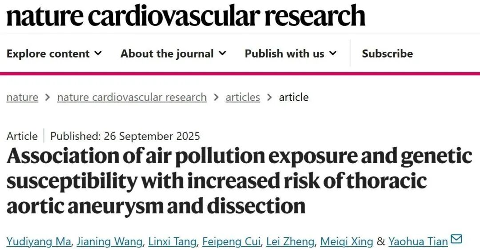Open author Jianing Wang's link

[x=110, y=242]
